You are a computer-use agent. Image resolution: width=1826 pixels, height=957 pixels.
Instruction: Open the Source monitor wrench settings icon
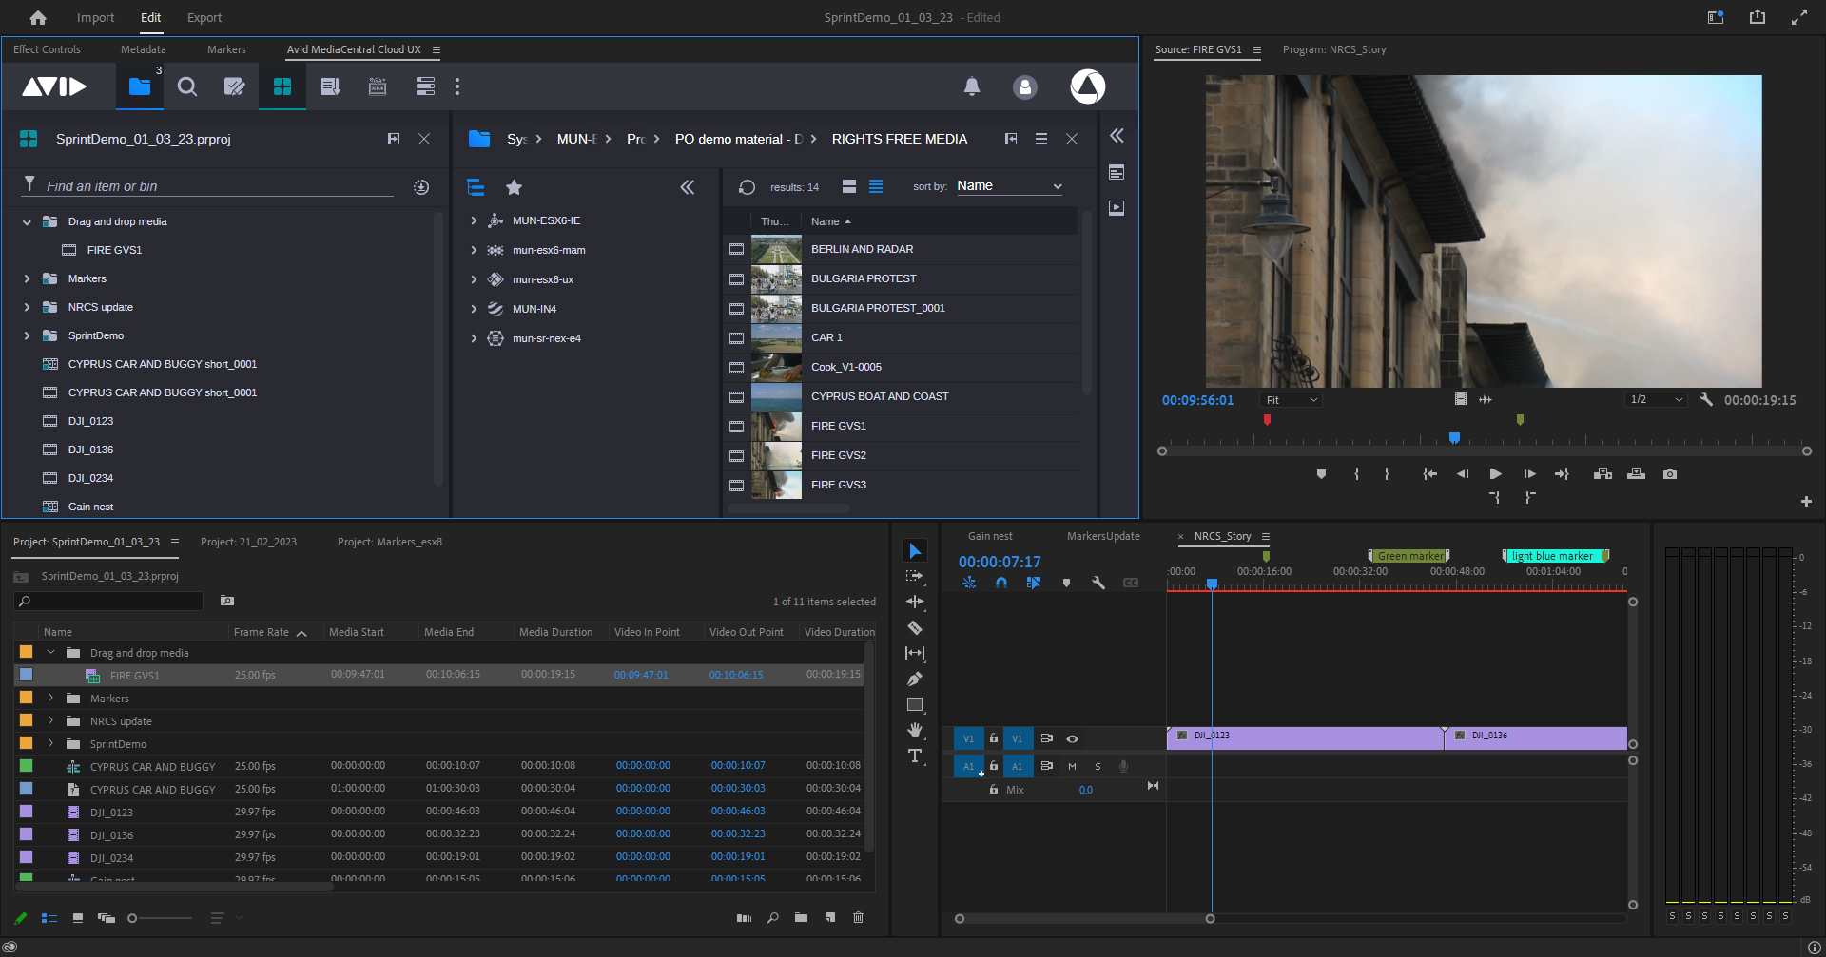click(1705, 399)
